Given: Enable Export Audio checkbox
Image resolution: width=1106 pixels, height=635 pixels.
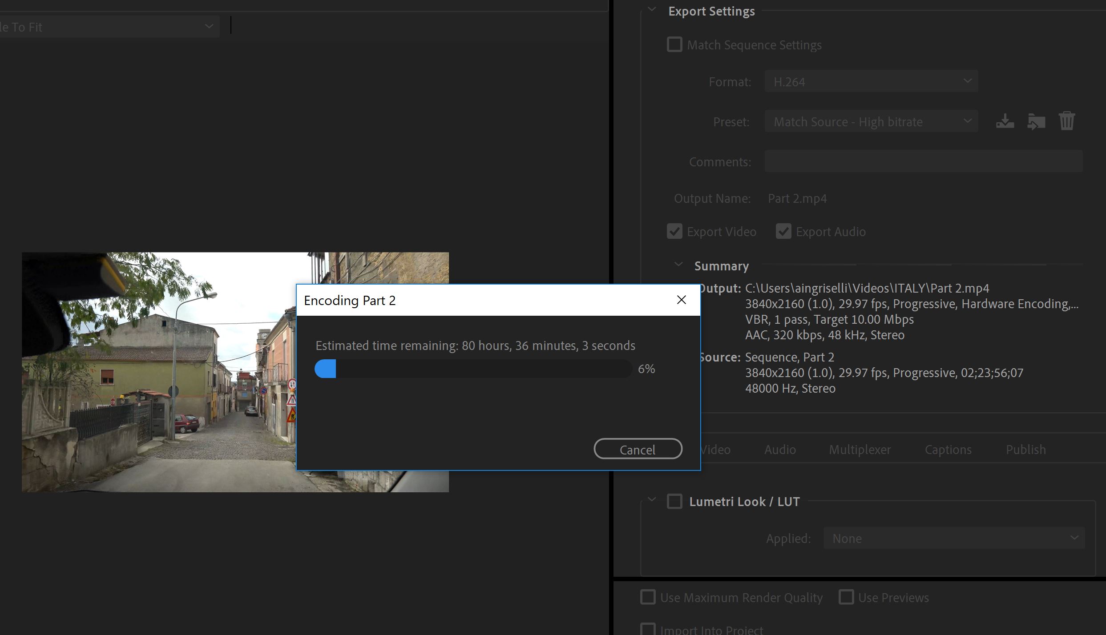Looking at the screenshot, I should tap(783, 231).
